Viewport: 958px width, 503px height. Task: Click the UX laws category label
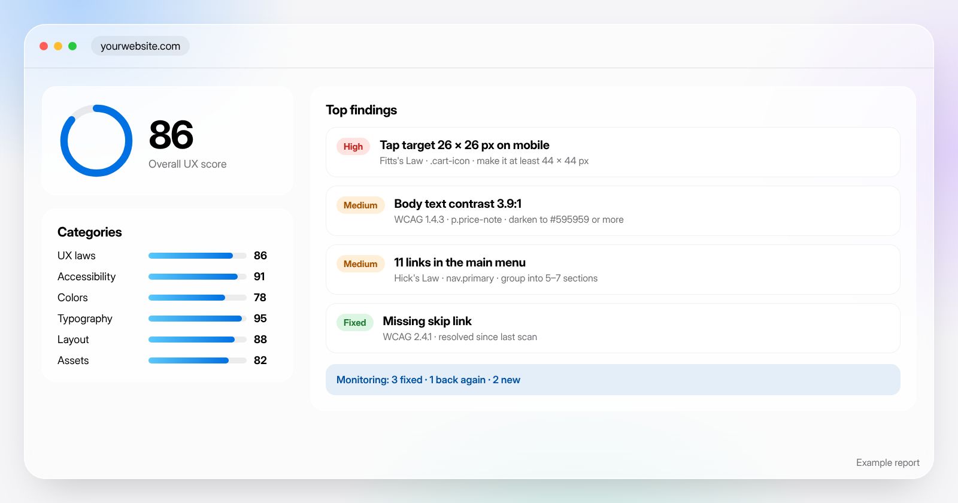click(77, 256)
